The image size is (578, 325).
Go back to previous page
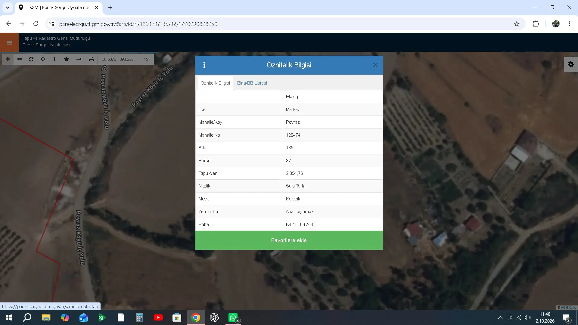point(9,24)
